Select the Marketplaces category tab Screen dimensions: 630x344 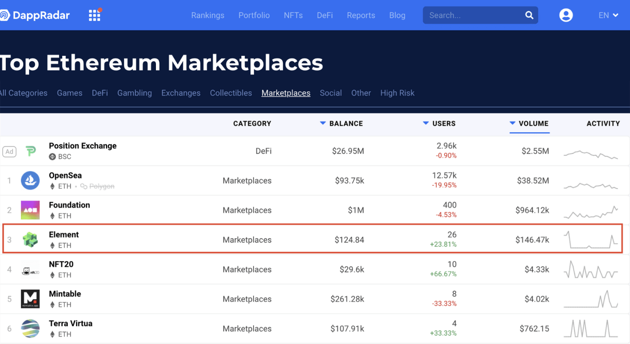(286, 93)
